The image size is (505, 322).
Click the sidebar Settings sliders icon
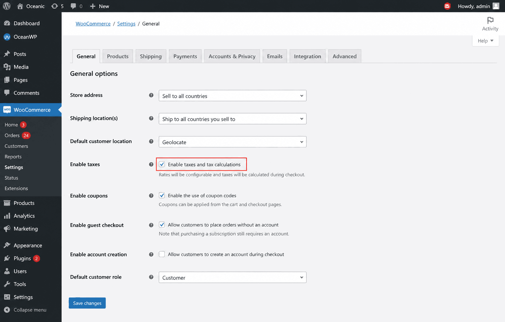[7, 297]
